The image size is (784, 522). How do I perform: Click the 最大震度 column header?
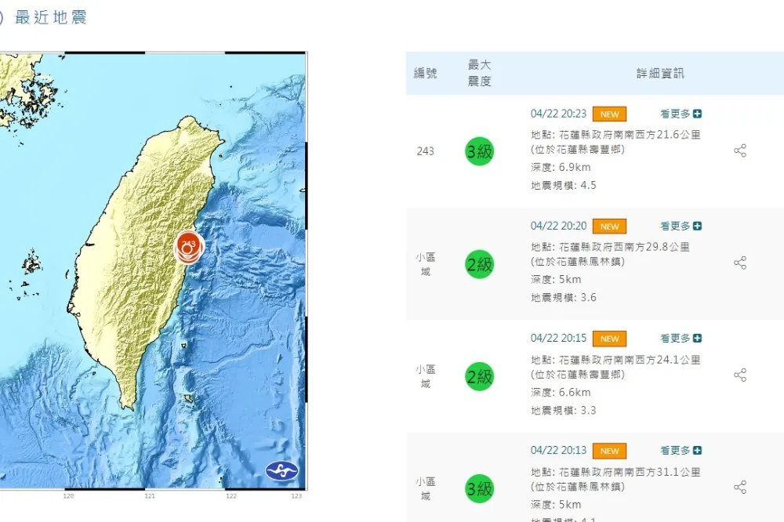pyautogui.click(x=480, y=73)
